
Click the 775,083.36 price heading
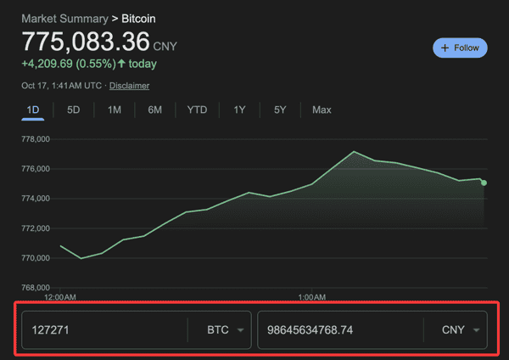[x=85, y=41]
